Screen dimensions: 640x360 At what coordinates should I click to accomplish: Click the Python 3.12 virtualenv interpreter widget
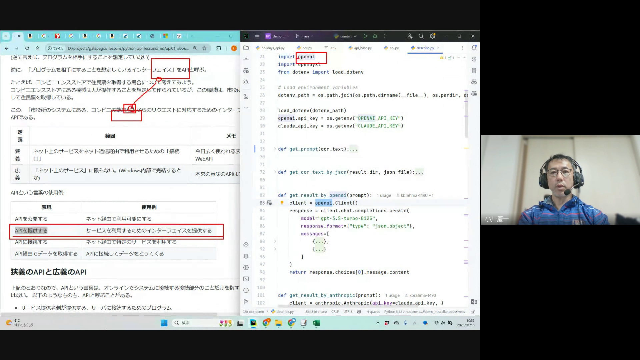[x=424, y=312]
